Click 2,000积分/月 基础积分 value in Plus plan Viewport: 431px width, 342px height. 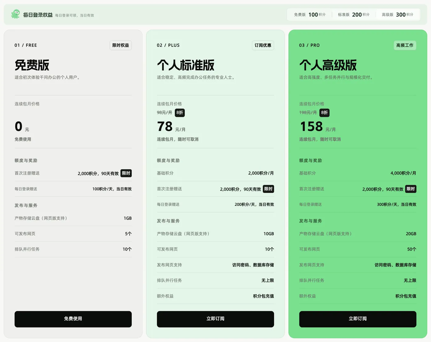[261, 173]
